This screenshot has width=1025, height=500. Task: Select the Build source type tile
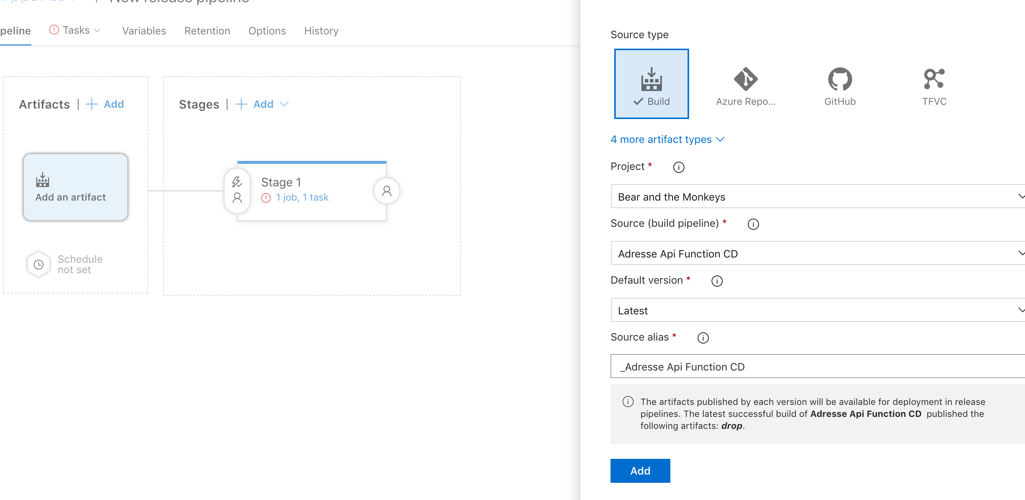click(651, 83)
